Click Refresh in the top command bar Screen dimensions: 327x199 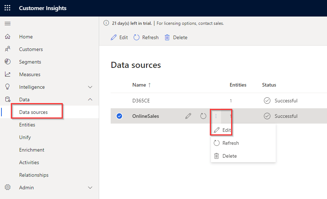coord(146,37)
